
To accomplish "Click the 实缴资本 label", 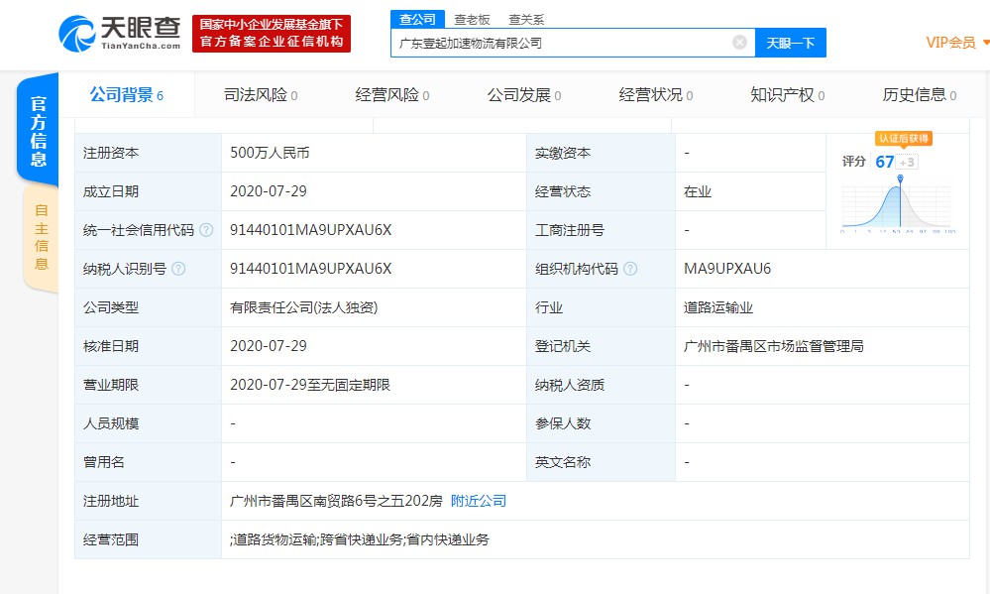I will [x=563, y=153].
